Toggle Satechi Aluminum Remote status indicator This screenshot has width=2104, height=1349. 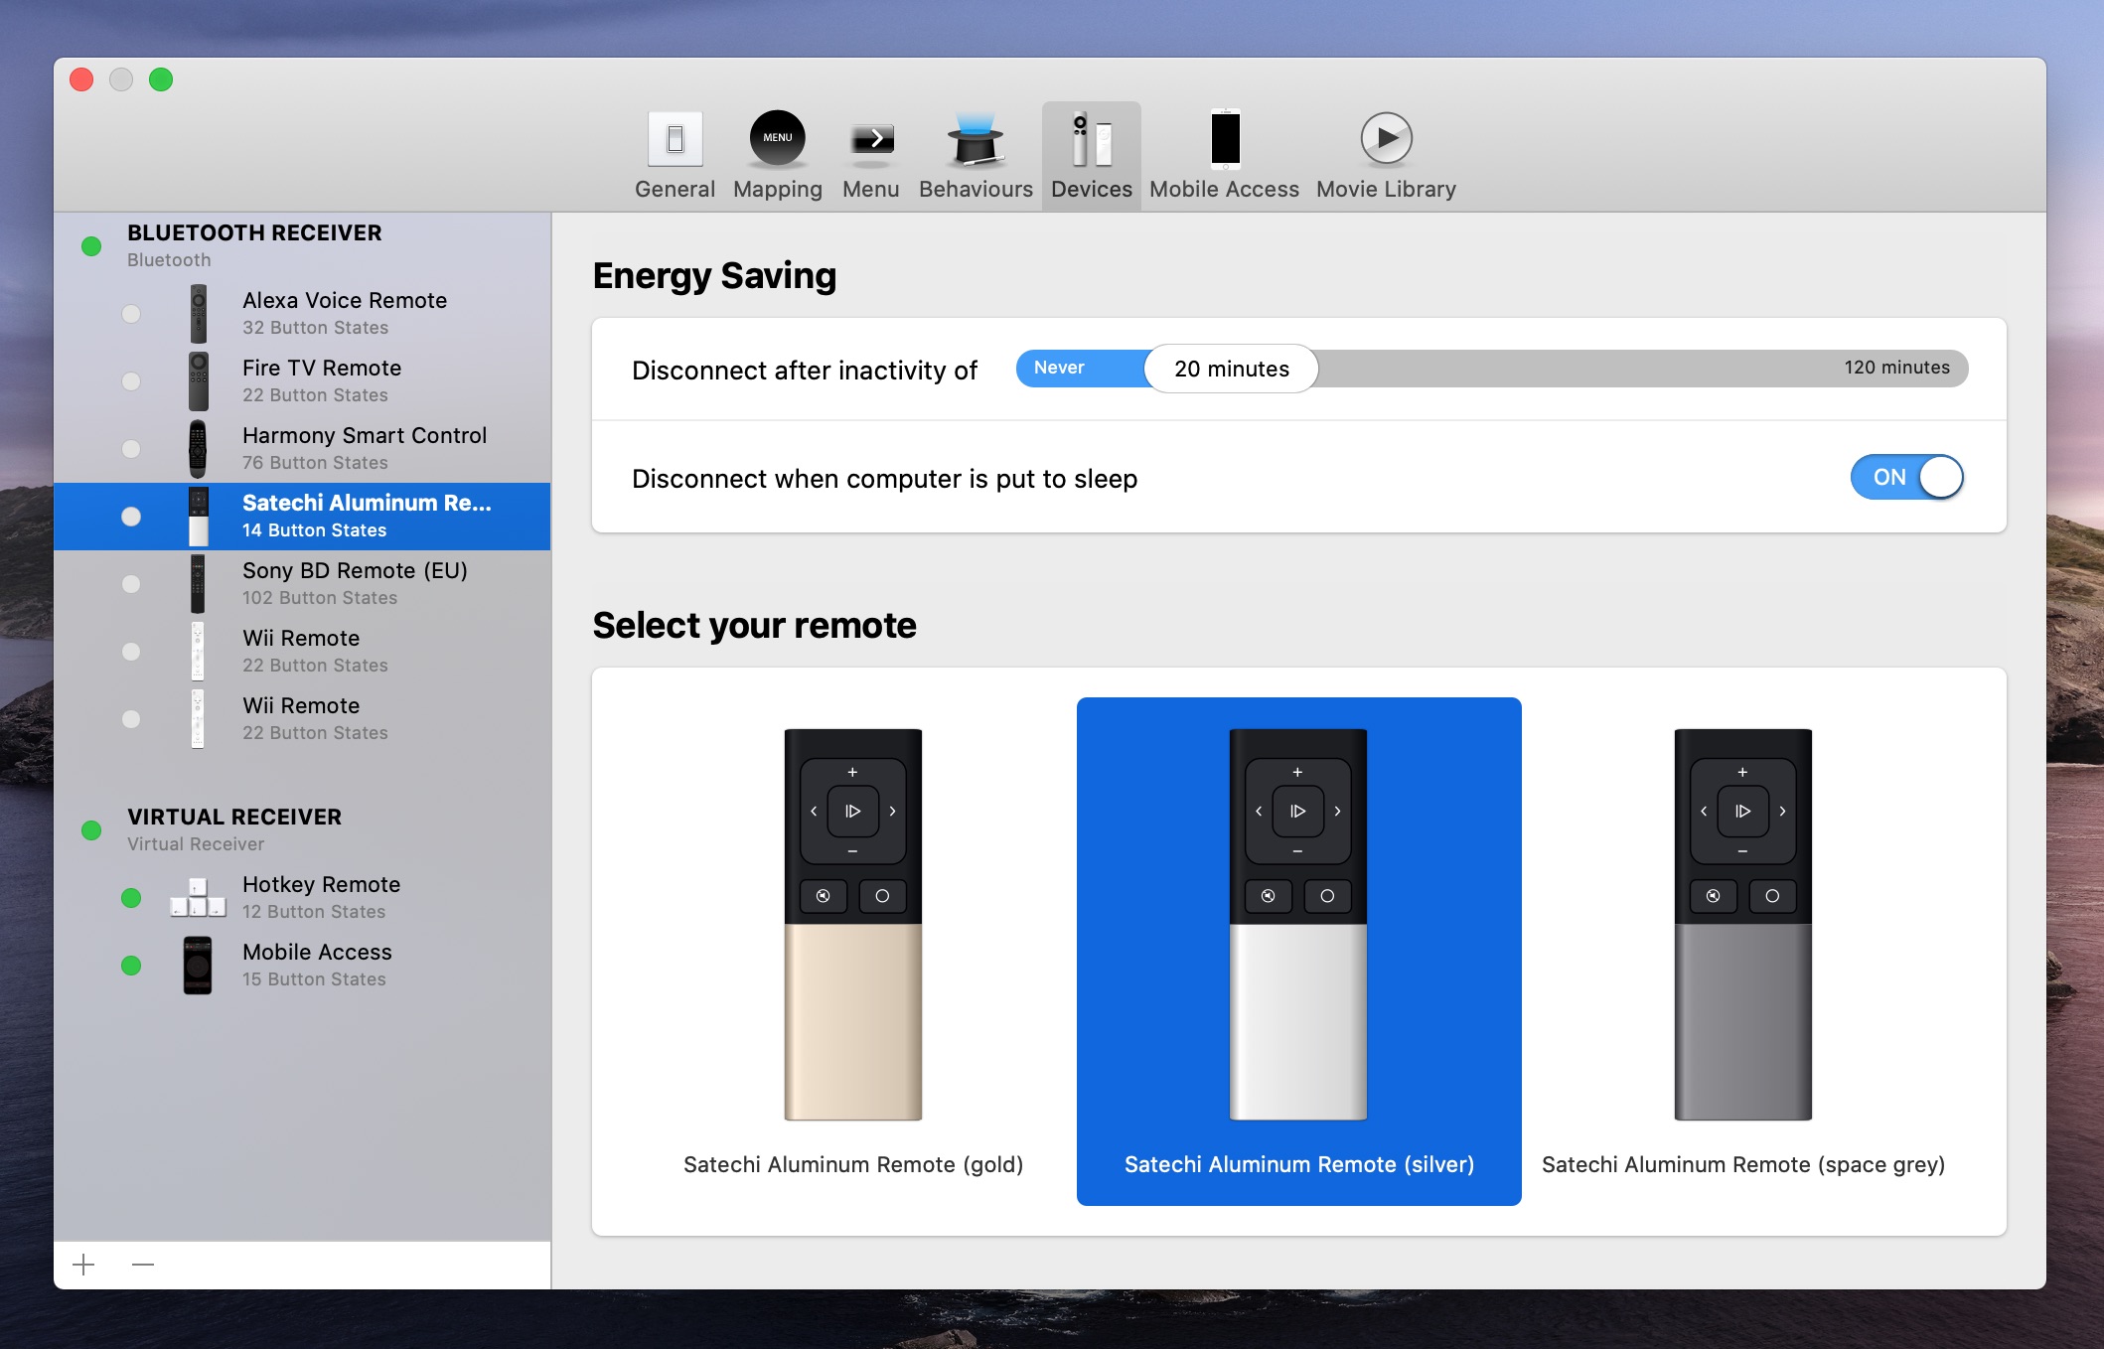pos(131,517)
